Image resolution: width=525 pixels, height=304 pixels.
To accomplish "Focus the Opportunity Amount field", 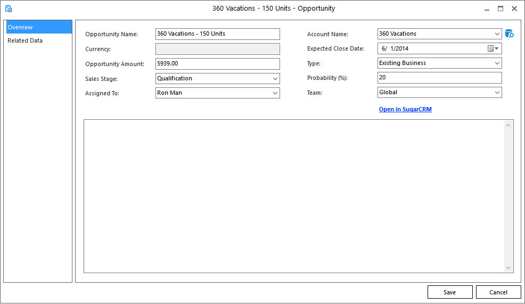I will point(217,64).
